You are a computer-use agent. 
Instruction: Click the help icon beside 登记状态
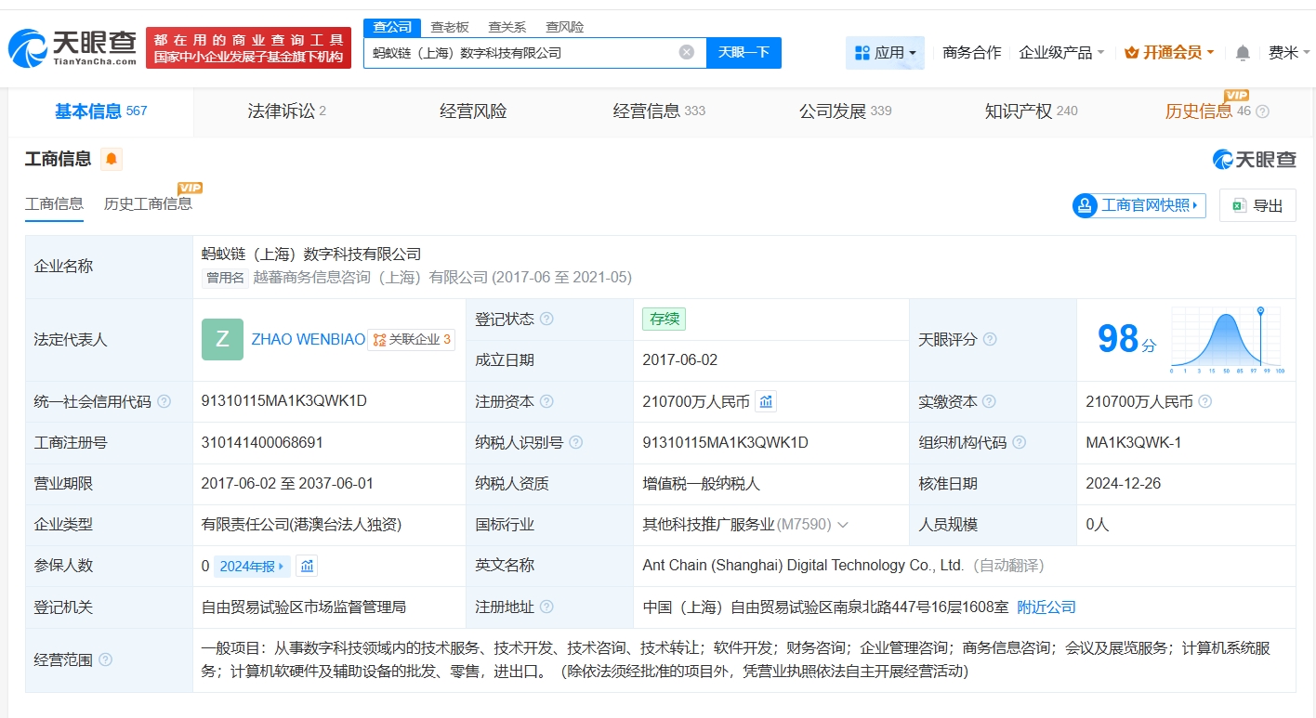click(x=546, y=319)
